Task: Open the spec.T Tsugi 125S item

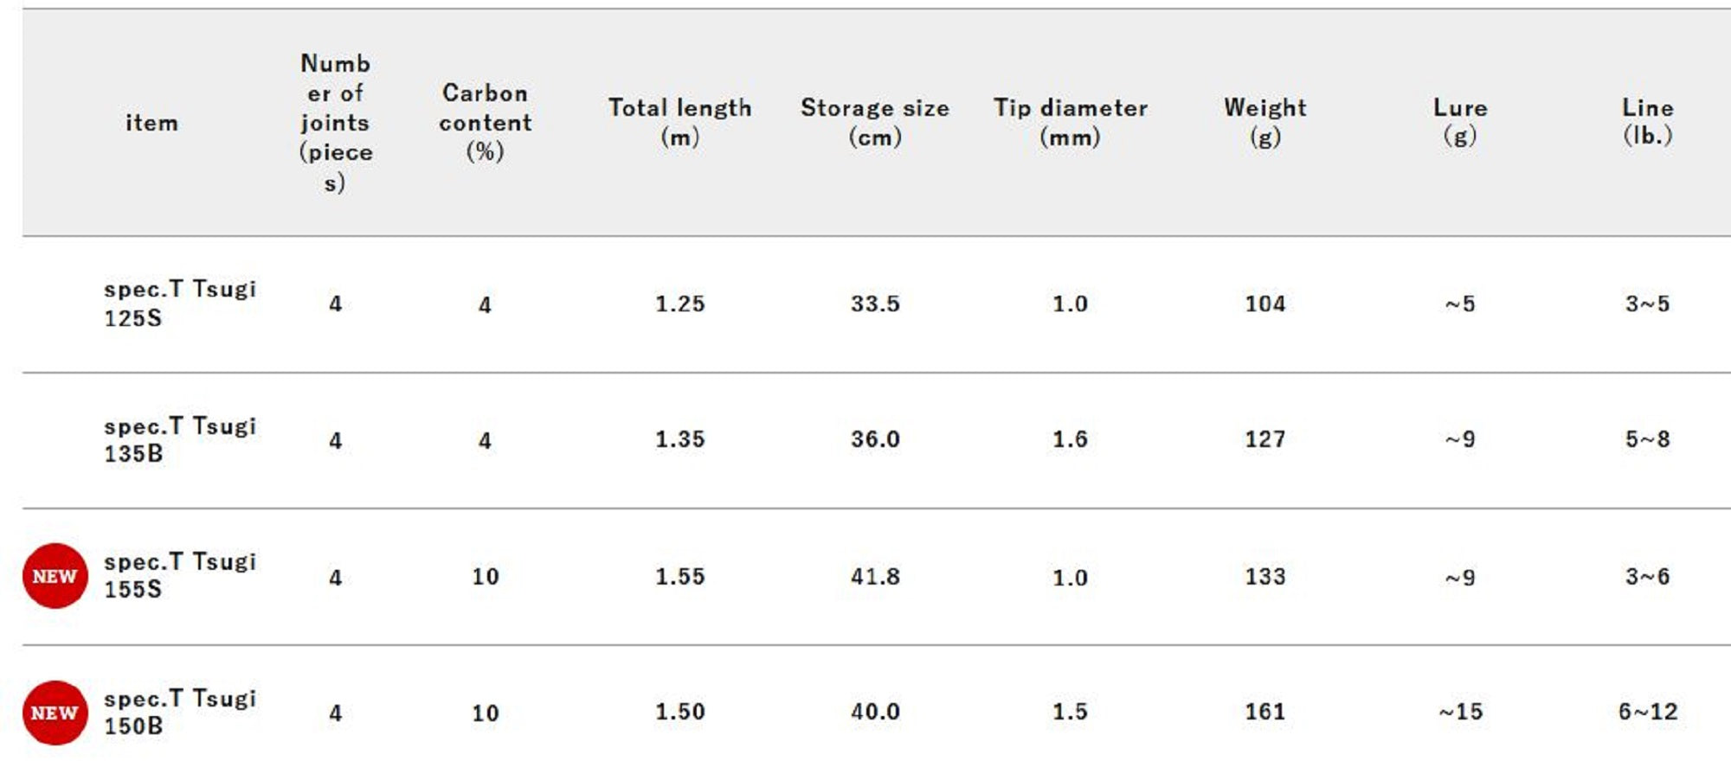Action: coord(179,304)
